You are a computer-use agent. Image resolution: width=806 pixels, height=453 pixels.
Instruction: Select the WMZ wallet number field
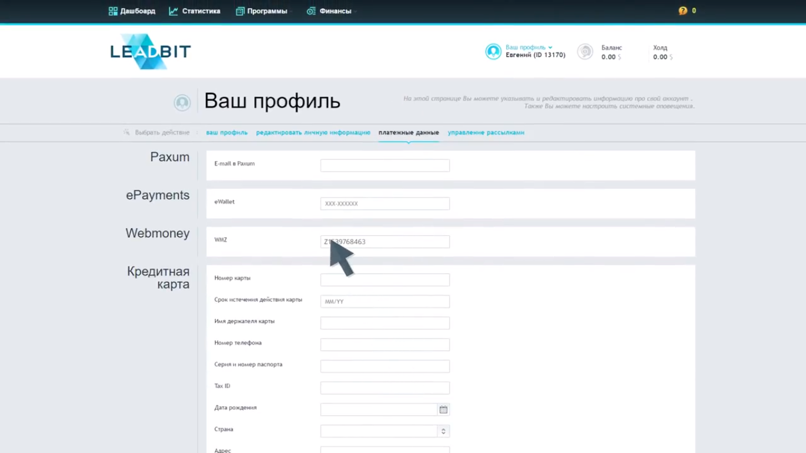click(x=385, y=241)
